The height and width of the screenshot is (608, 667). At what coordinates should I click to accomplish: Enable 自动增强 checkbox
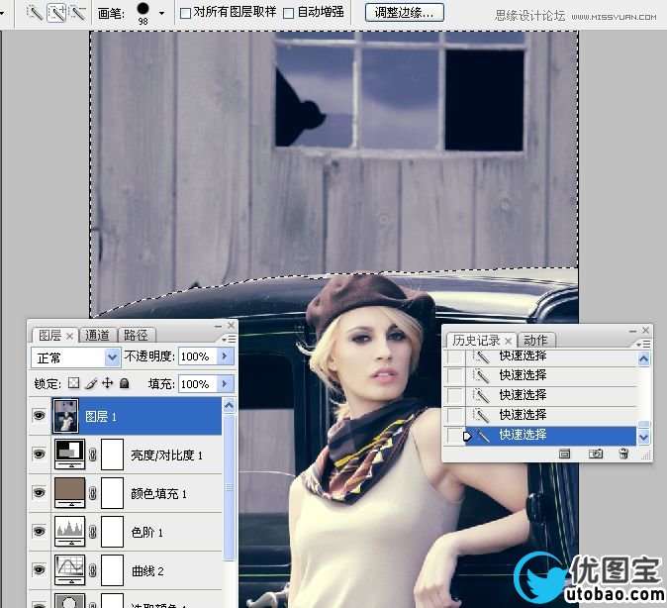pos(288,14)
